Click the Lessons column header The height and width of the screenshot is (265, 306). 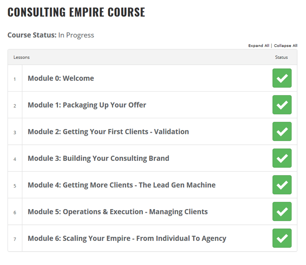pyautogui.click(x=21, y=57)
